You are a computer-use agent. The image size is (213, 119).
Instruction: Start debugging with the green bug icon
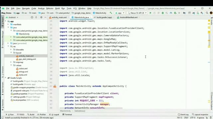click(163, 13)
